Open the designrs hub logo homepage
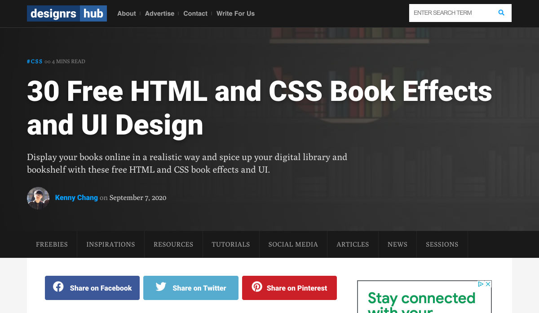The width and height of the screenshot is (539, 313). tap(67, 13)
